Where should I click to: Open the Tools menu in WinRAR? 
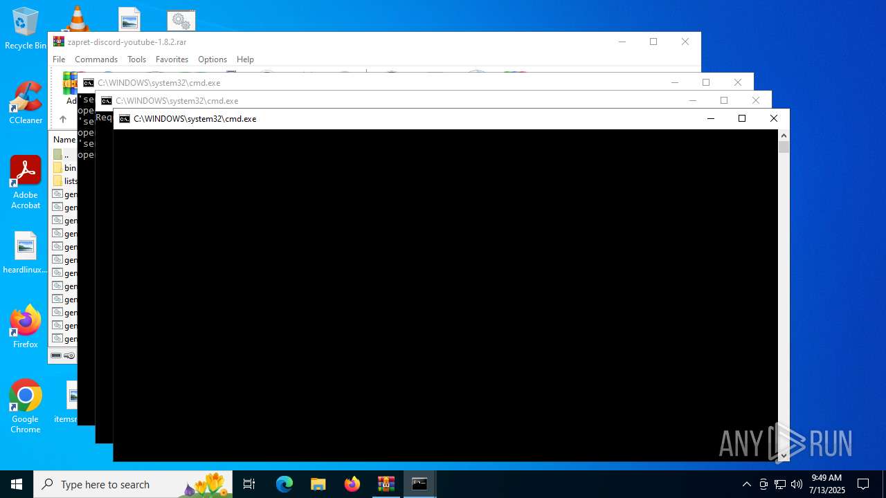coord(136,59)
